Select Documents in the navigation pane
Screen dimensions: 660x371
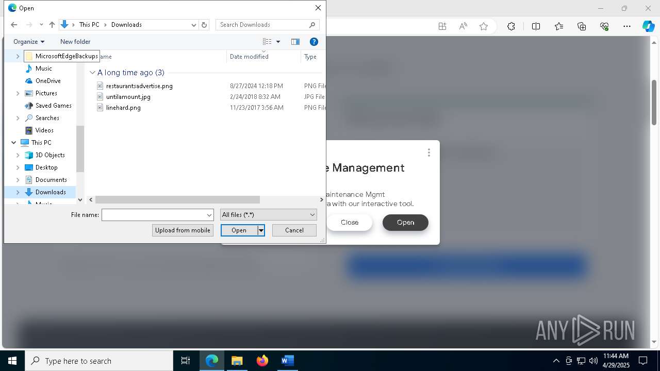coord(51,180)
